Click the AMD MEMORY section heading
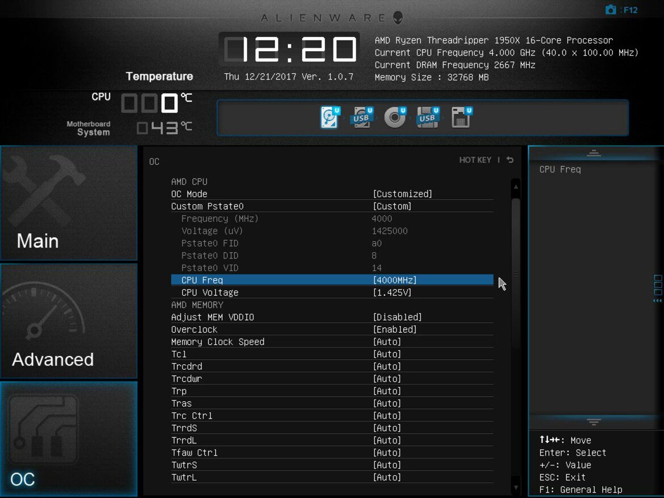Image resolution: width=664 pixels, height=498 pixels. click(x=197, y=305)
